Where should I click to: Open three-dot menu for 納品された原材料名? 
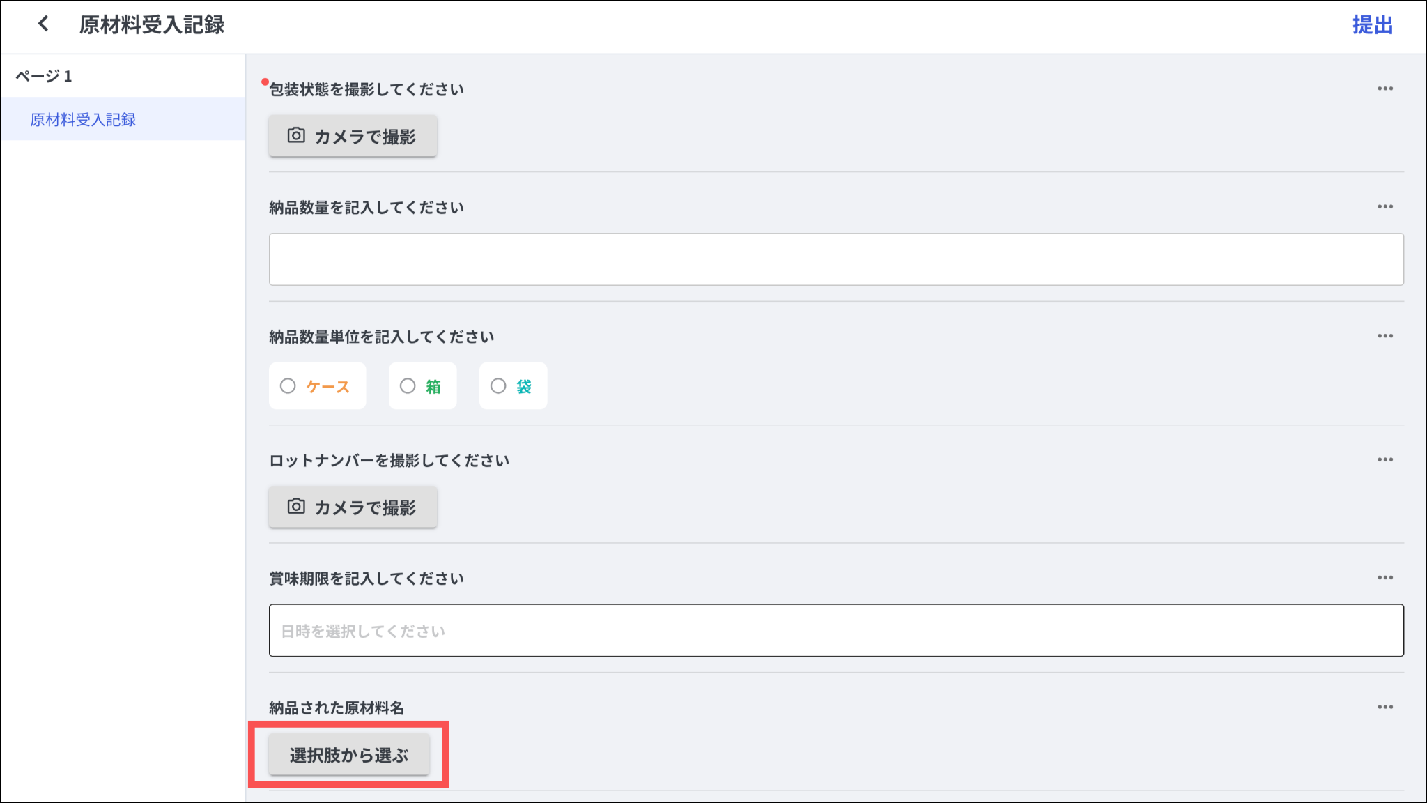click(1384, 707)
